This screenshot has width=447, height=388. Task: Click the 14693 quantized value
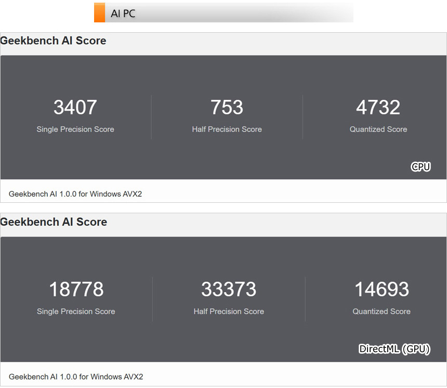[382, 290]
